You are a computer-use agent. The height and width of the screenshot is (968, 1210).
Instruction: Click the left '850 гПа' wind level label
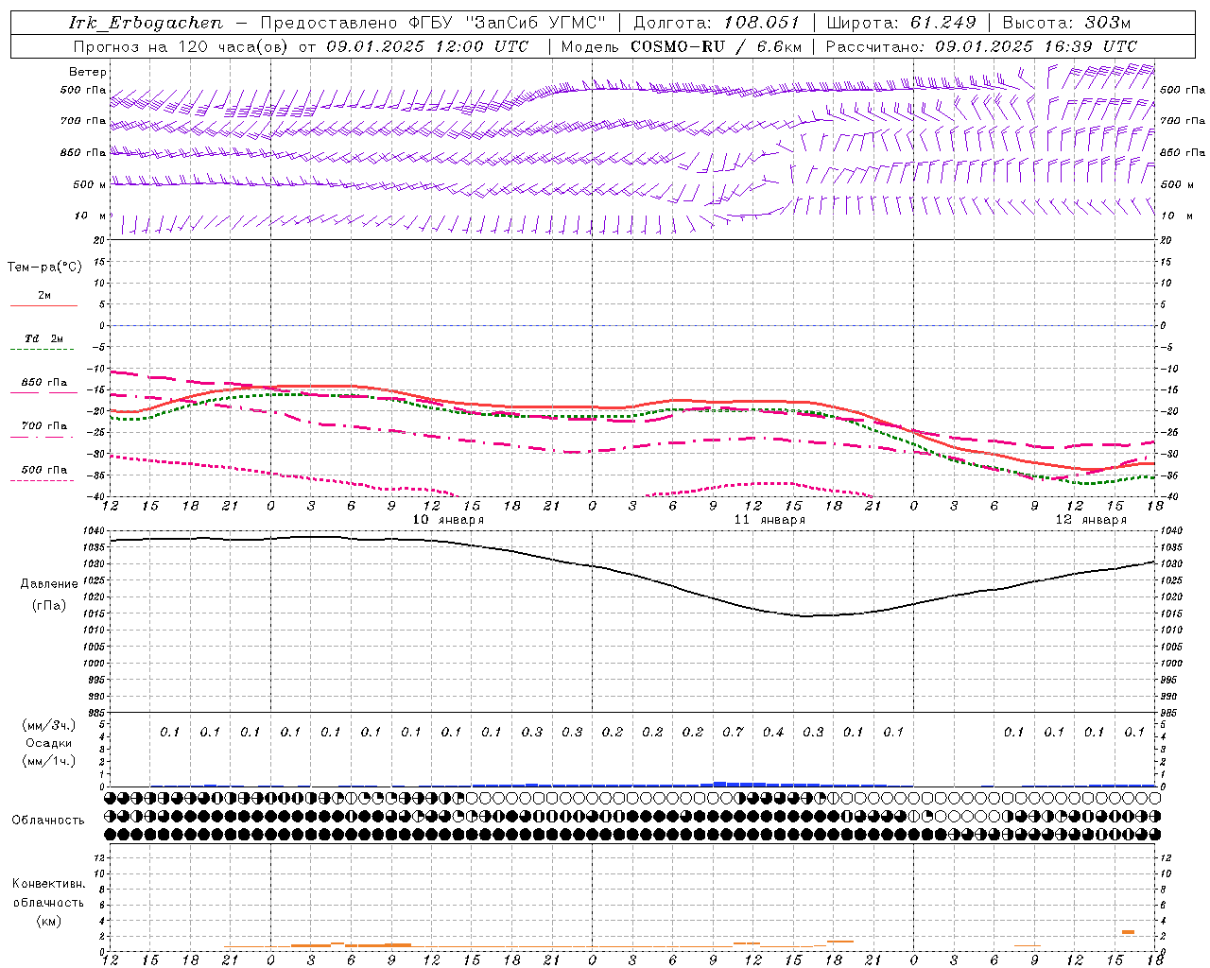83,152
